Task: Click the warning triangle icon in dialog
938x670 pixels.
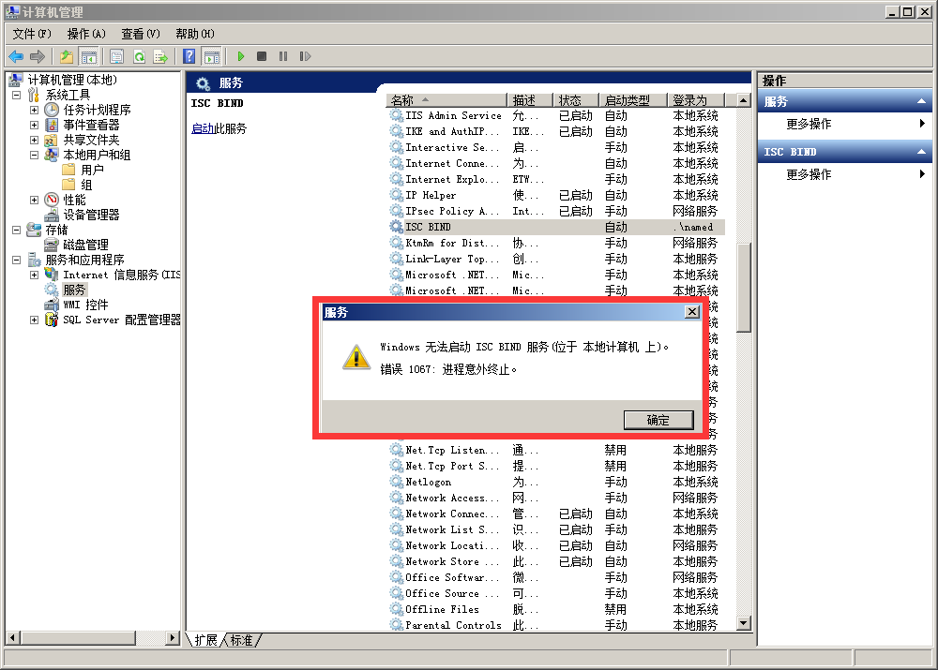Action: [356, 357]
